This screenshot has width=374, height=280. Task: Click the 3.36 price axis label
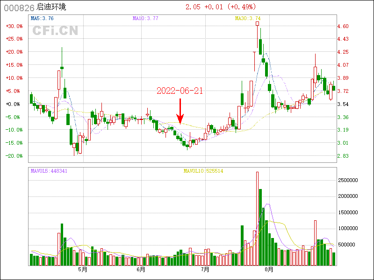343,117
